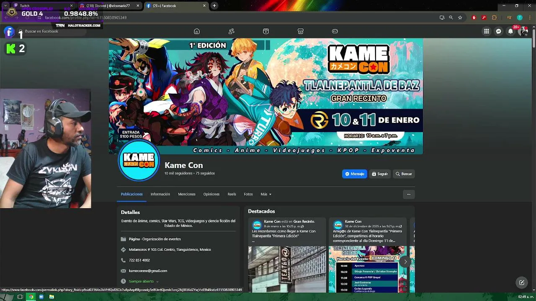This screenshot has width=536, height=301.
Task: Click the Página category icon in Detalles
Action: point(123,239)
